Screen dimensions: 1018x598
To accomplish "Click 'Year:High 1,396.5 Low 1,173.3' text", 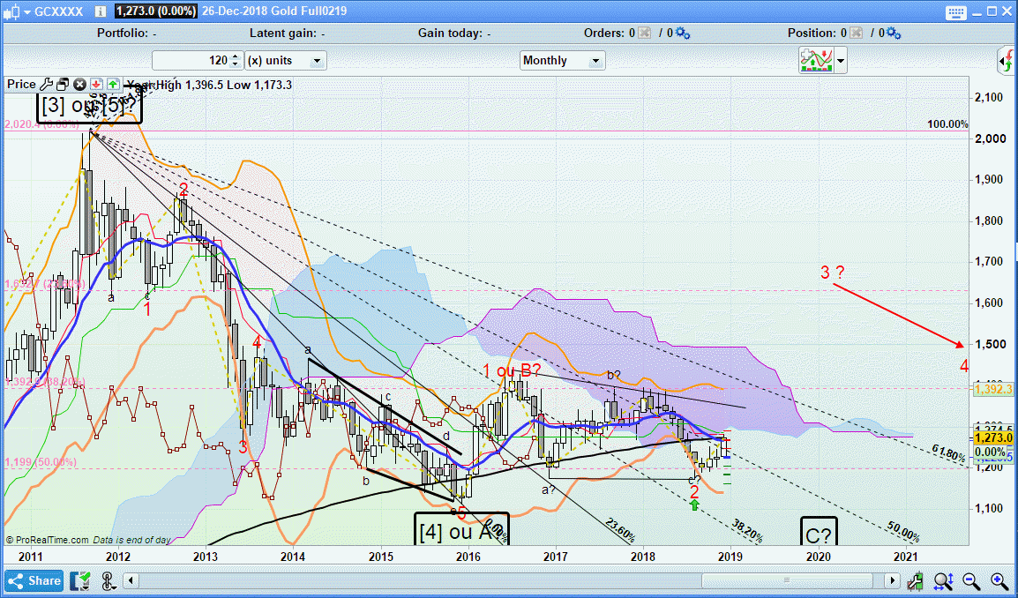I will click(x=209, y=85).
